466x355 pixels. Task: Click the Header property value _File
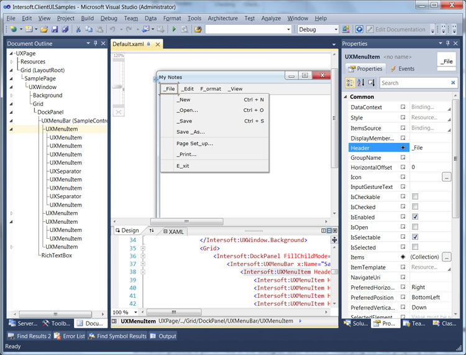431,148
